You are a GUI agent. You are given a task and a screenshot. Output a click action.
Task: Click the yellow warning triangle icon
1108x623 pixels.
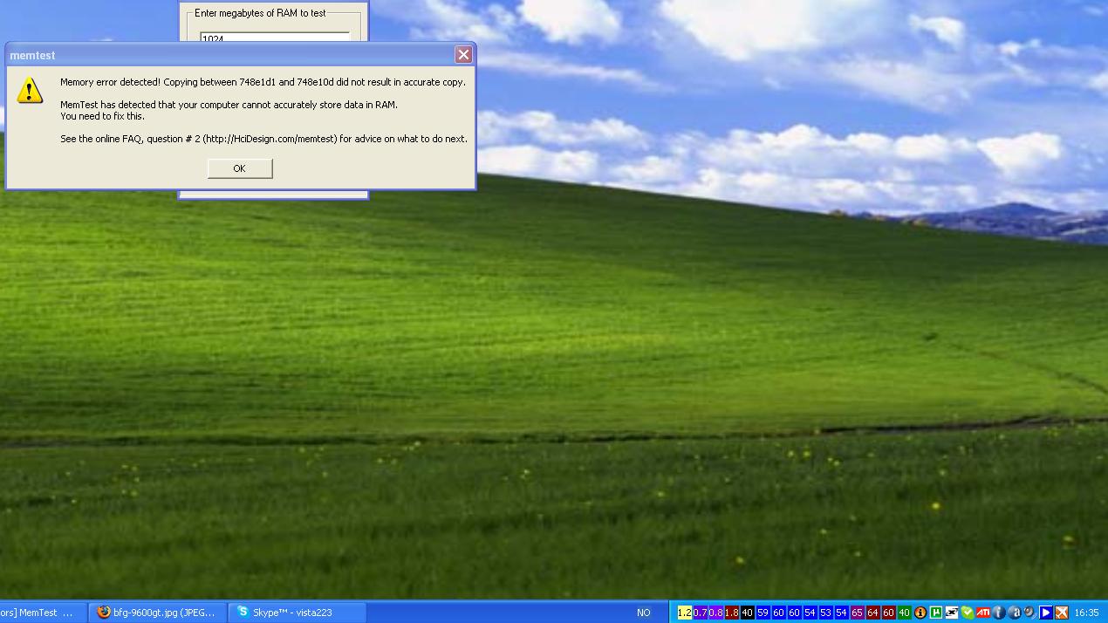pyautogui.click(x=30, y=90)
